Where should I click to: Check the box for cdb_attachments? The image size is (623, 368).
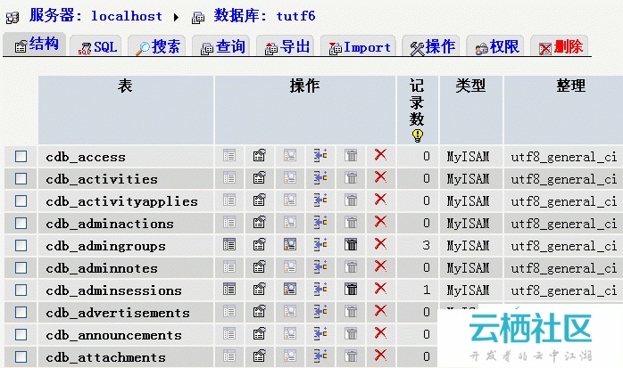(x=21, y=357)
